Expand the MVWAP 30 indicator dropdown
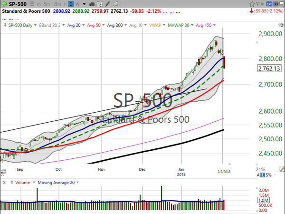285x214 pixels. coord(192,25)
